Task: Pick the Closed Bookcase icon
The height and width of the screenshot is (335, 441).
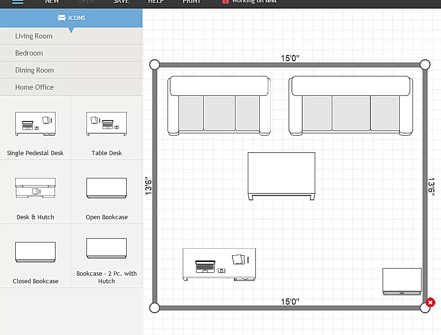Action: tap(36, 252)
